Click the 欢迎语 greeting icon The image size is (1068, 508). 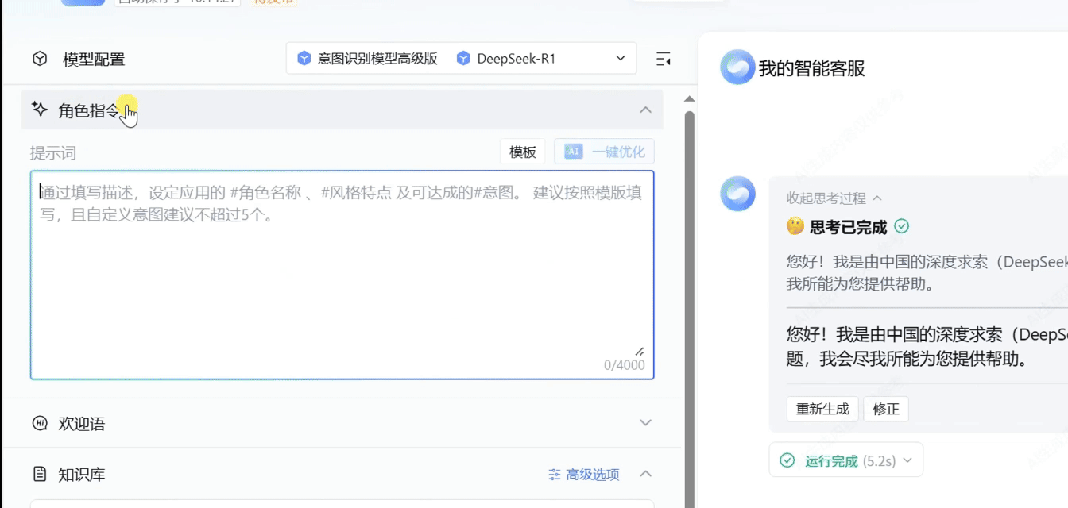(40, 423)
